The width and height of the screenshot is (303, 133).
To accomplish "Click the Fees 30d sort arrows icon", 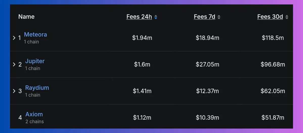I will pyautogui.click(x=287, y=17).
